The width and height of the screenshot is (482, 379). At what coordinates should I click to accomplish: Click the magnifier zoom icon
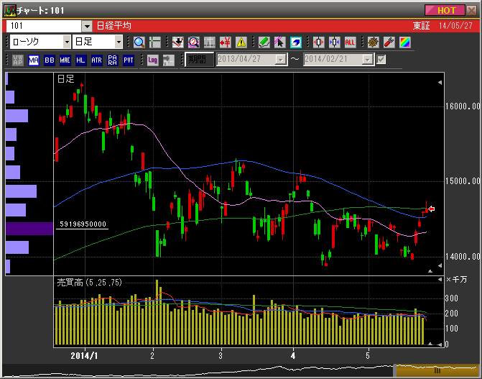tap(139, 42)
